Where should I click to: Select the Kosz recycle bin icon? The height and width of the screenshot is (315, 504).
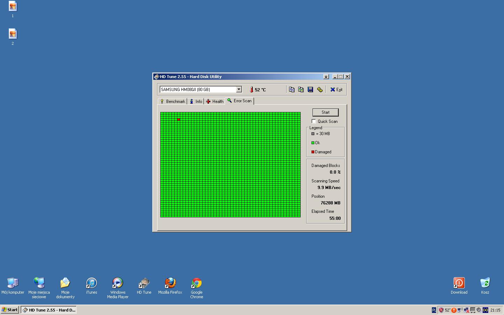pyautogui.click(x=485, y=286)
